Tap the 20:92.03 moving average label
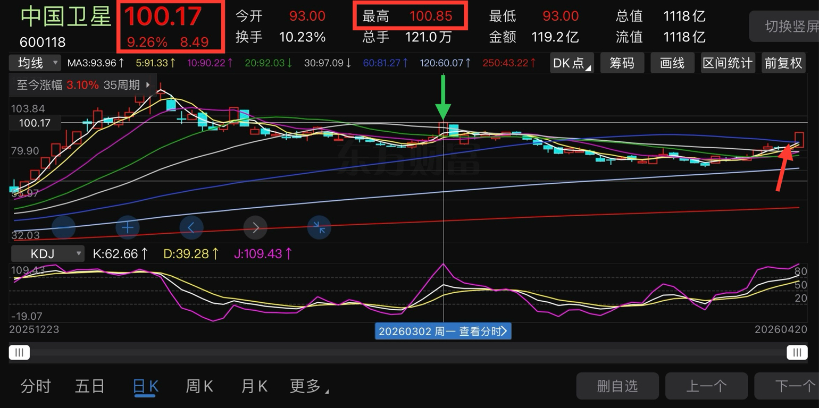This screenshot has width=819, height=408. [269, 63]
